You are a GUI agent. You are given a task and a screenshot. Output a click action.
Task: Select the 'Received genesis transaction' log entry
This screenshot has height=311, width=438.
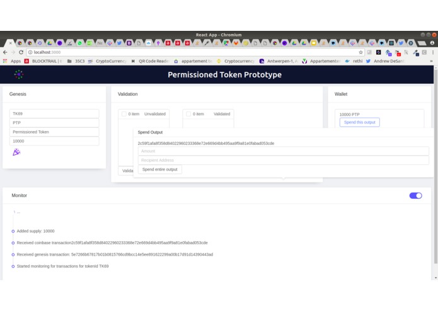click(115, 254)
